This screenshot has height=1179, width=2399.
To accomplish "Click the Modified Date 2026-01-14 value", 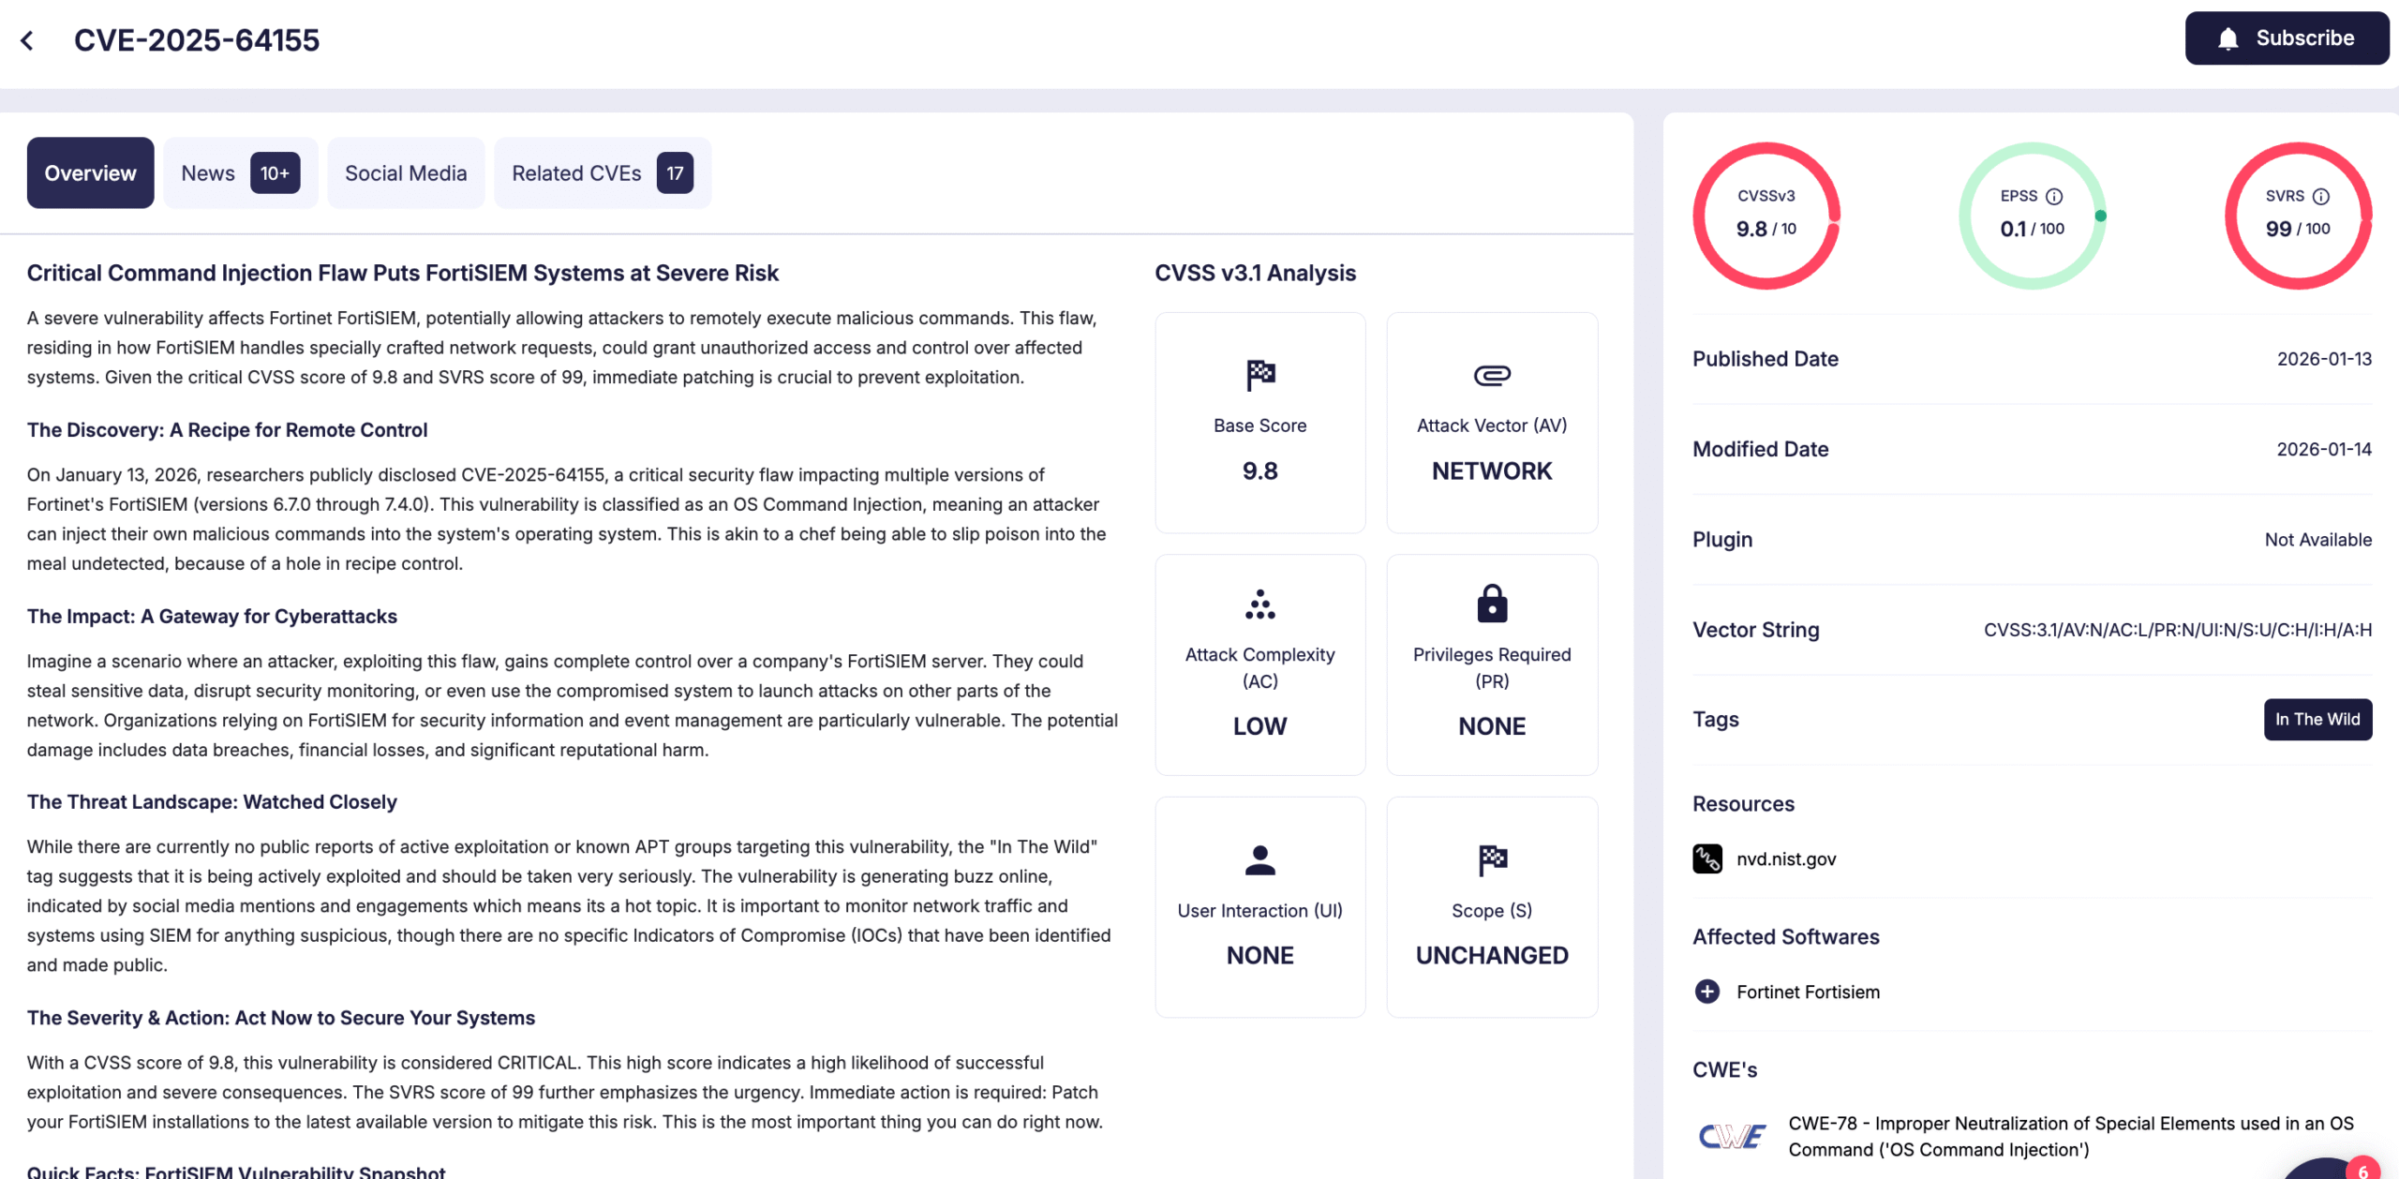I will click(2324, 449).
